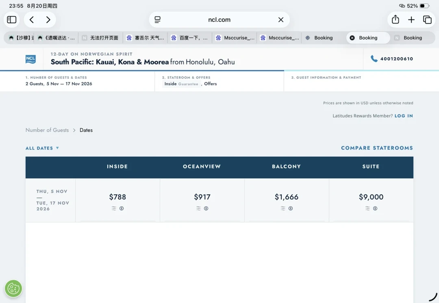Viewport: 439px width, 303px height.
Task: Toggle the Safari sidebar icon
Action: (x=11, y=20)
